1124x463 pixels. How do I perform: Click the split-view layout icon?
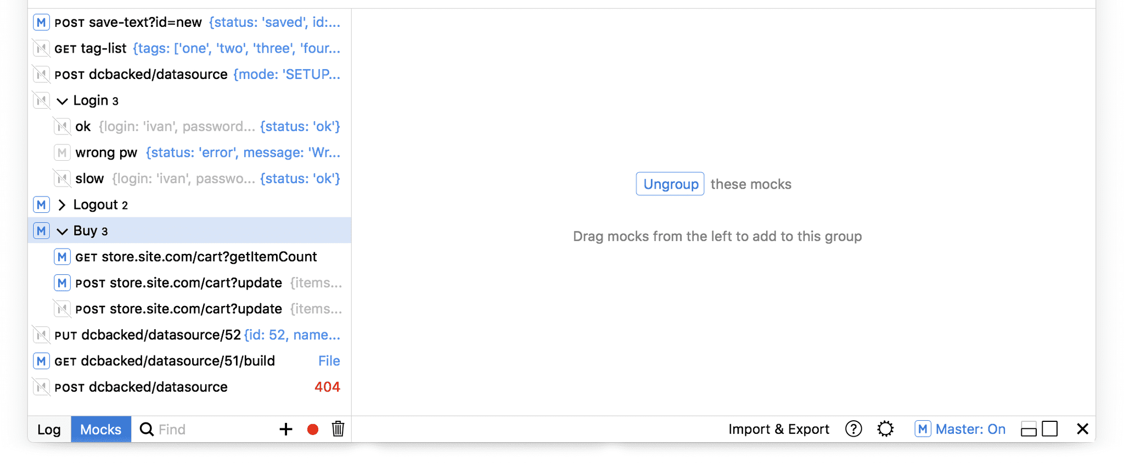point(1028,429)
